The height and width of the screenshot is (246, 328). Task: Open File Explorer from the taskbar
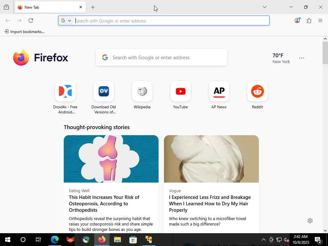117,240
